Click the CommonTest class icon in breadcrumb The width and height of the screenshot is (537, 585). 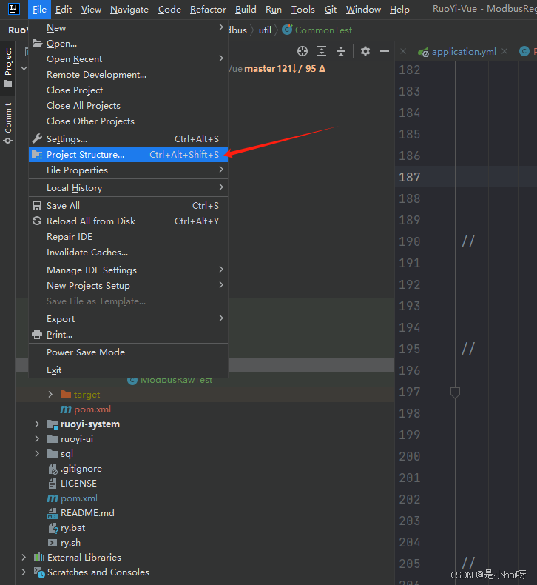coord(287,30)
